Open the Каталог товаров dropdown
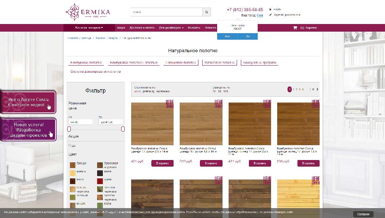The width and height of the screenshot is (385, 218). [x=89, y=28]
